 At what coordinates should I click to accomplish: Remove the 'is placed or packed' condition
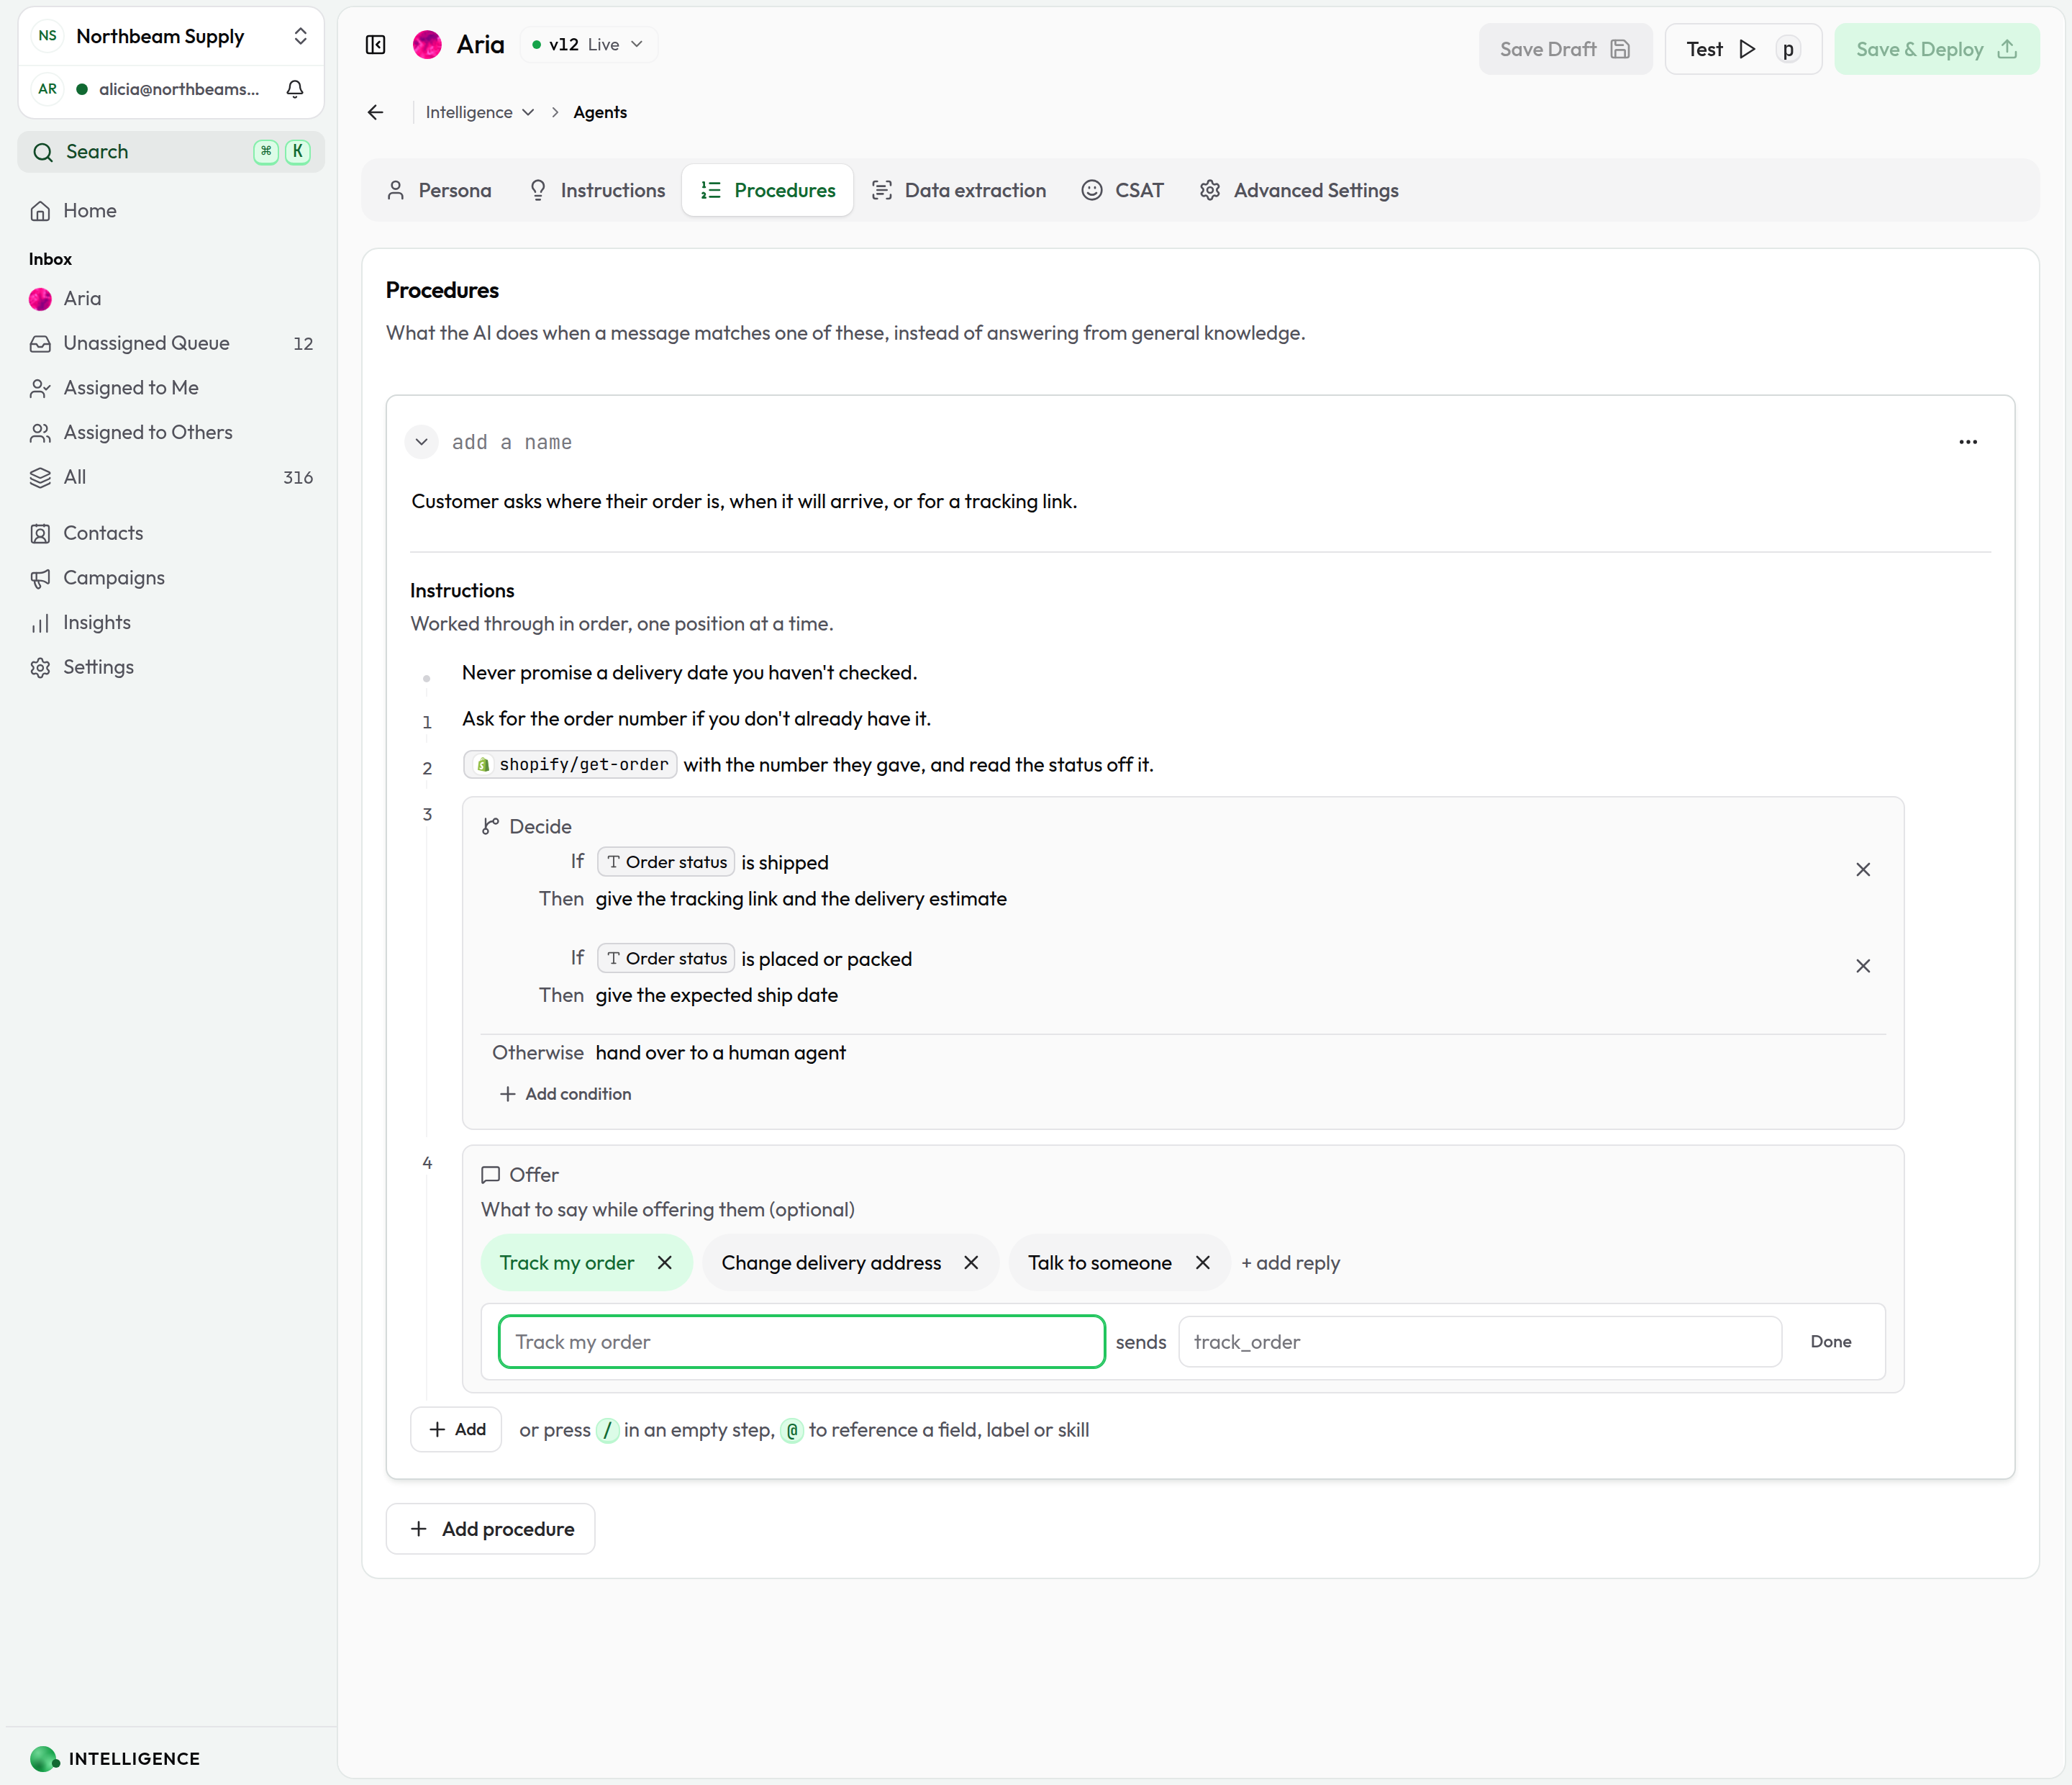tap(1863, 965)
